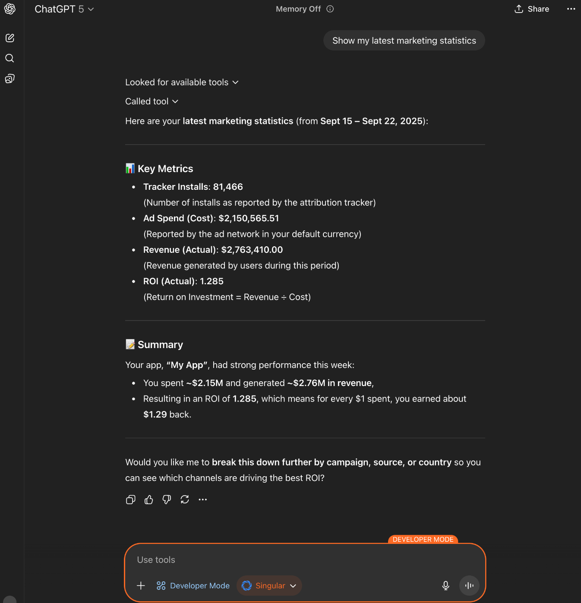
Task: Give the response a thumbs up
Action: (x=148, y=499)
